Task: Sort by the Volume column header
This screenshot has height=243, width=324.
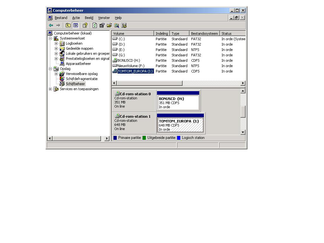Action: 133,33
